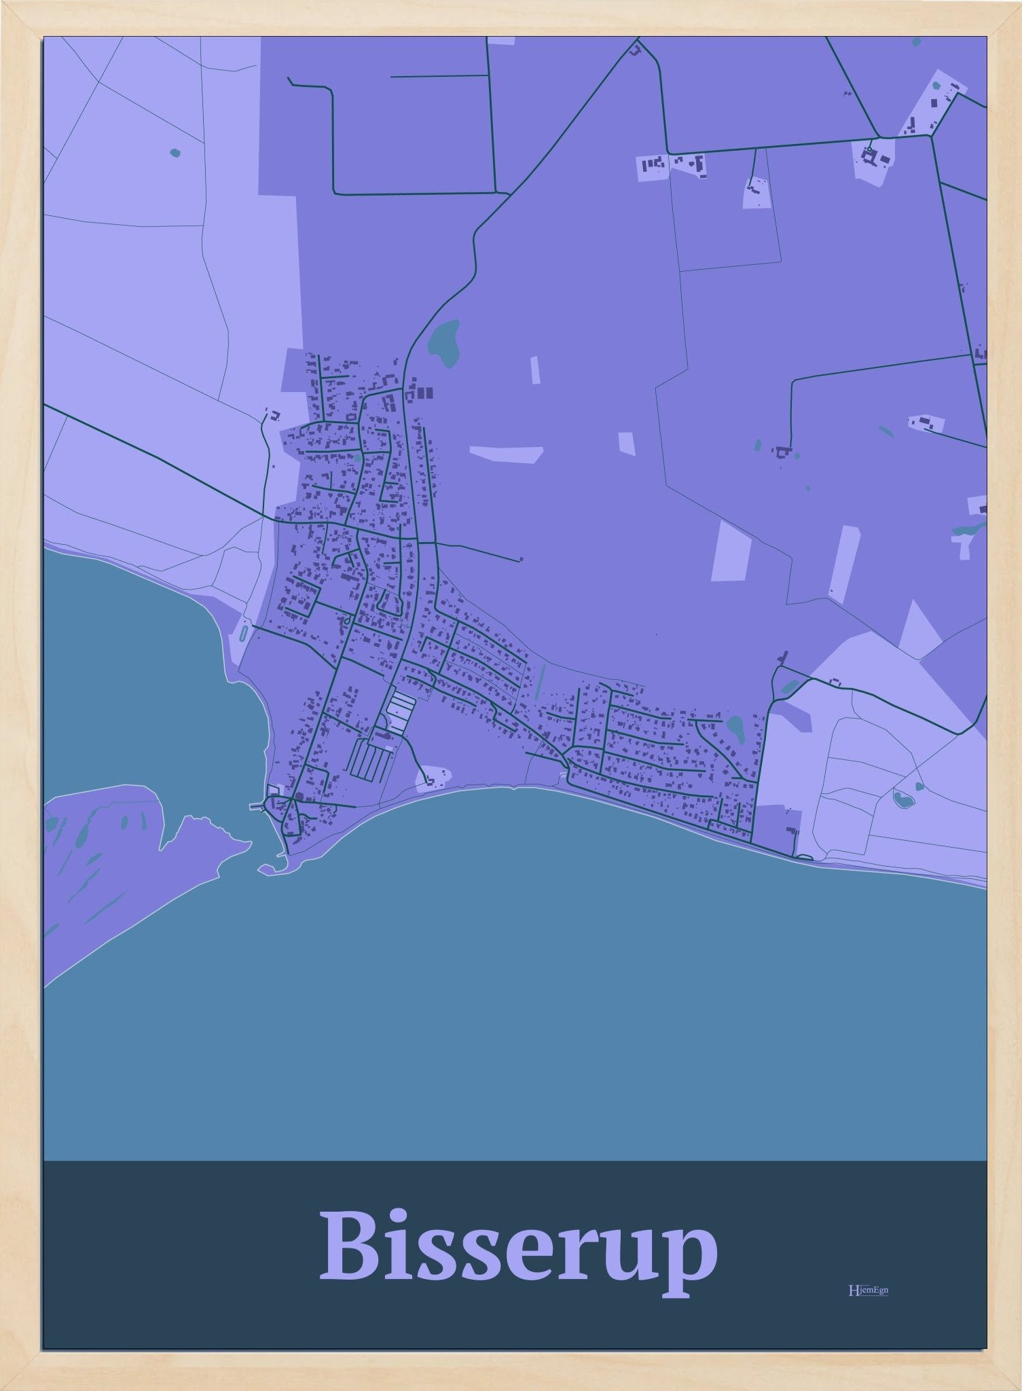Click the white striped plots in town center
The width and height of the screenshot is (1022, 1391).
pyautogui.click(x=400, y=712)
